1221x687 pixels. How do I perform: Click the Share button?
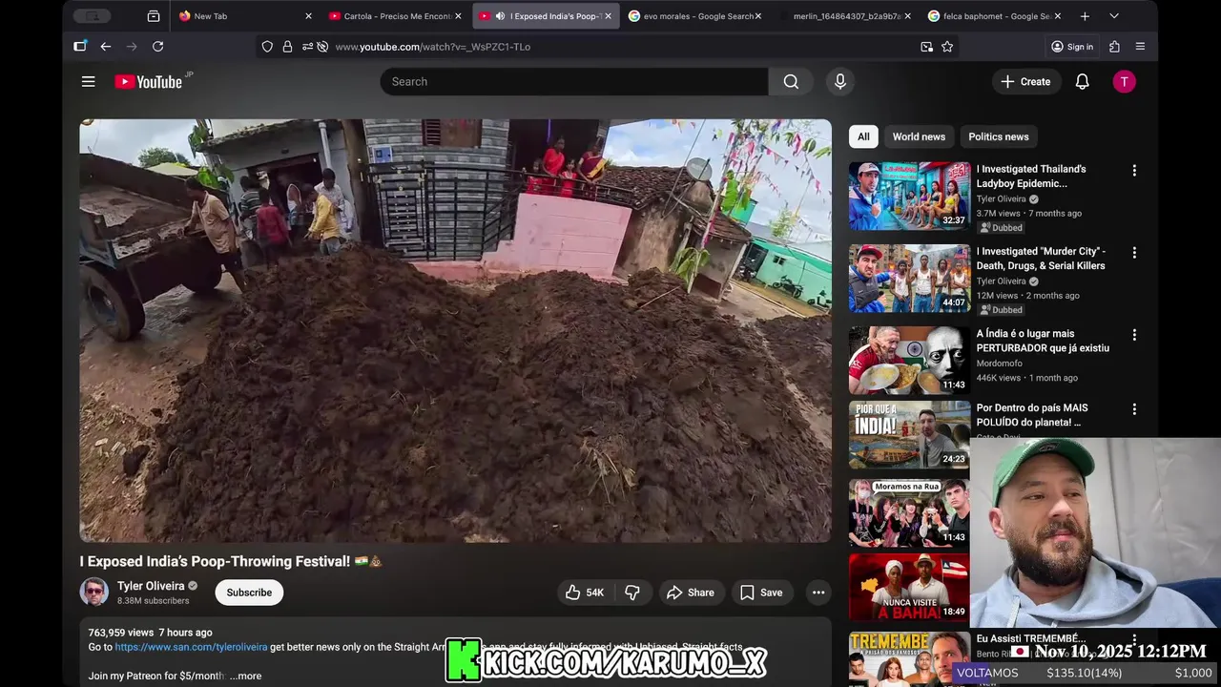coord(690,593)
